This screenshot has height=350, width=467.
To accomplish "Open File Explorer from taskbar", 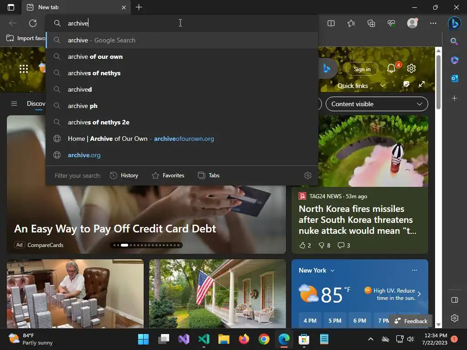I will coord(223,339).
